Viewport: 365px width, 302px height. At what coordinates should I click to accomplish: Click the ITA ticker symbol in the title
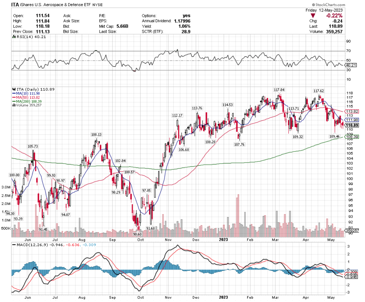[15, 5]
